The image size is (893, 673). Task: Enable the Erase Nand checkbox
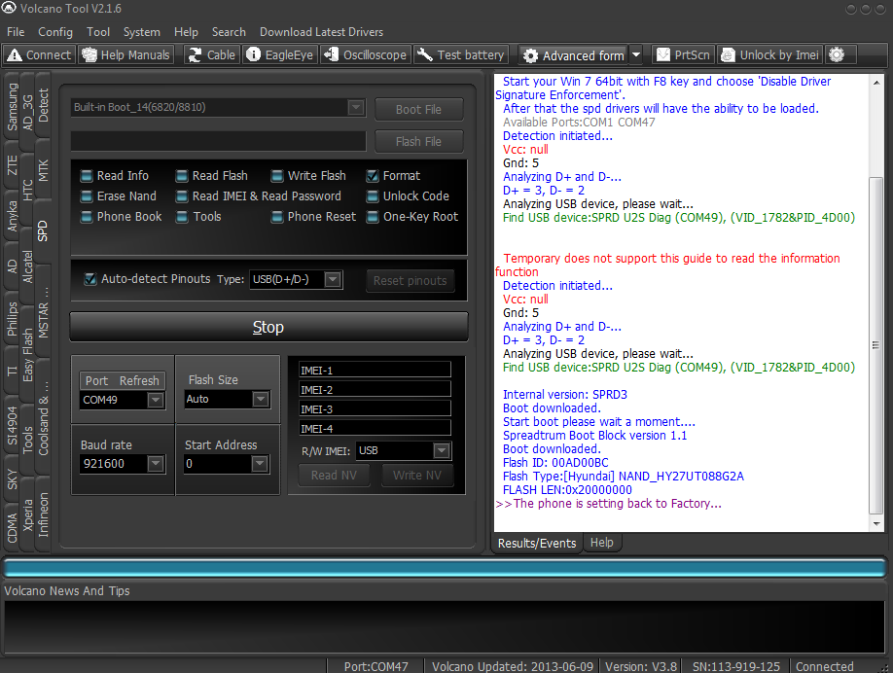[x=87, y=196]
